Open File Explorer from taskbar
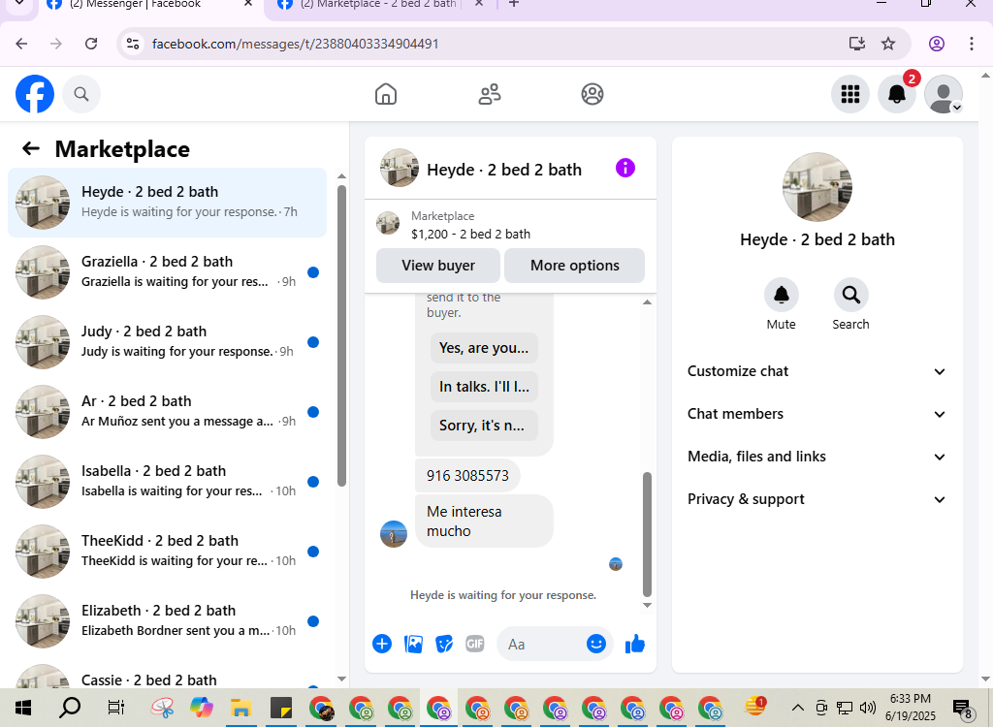The width and height of the screenshot is (993, 727). [x=240, y=708]
